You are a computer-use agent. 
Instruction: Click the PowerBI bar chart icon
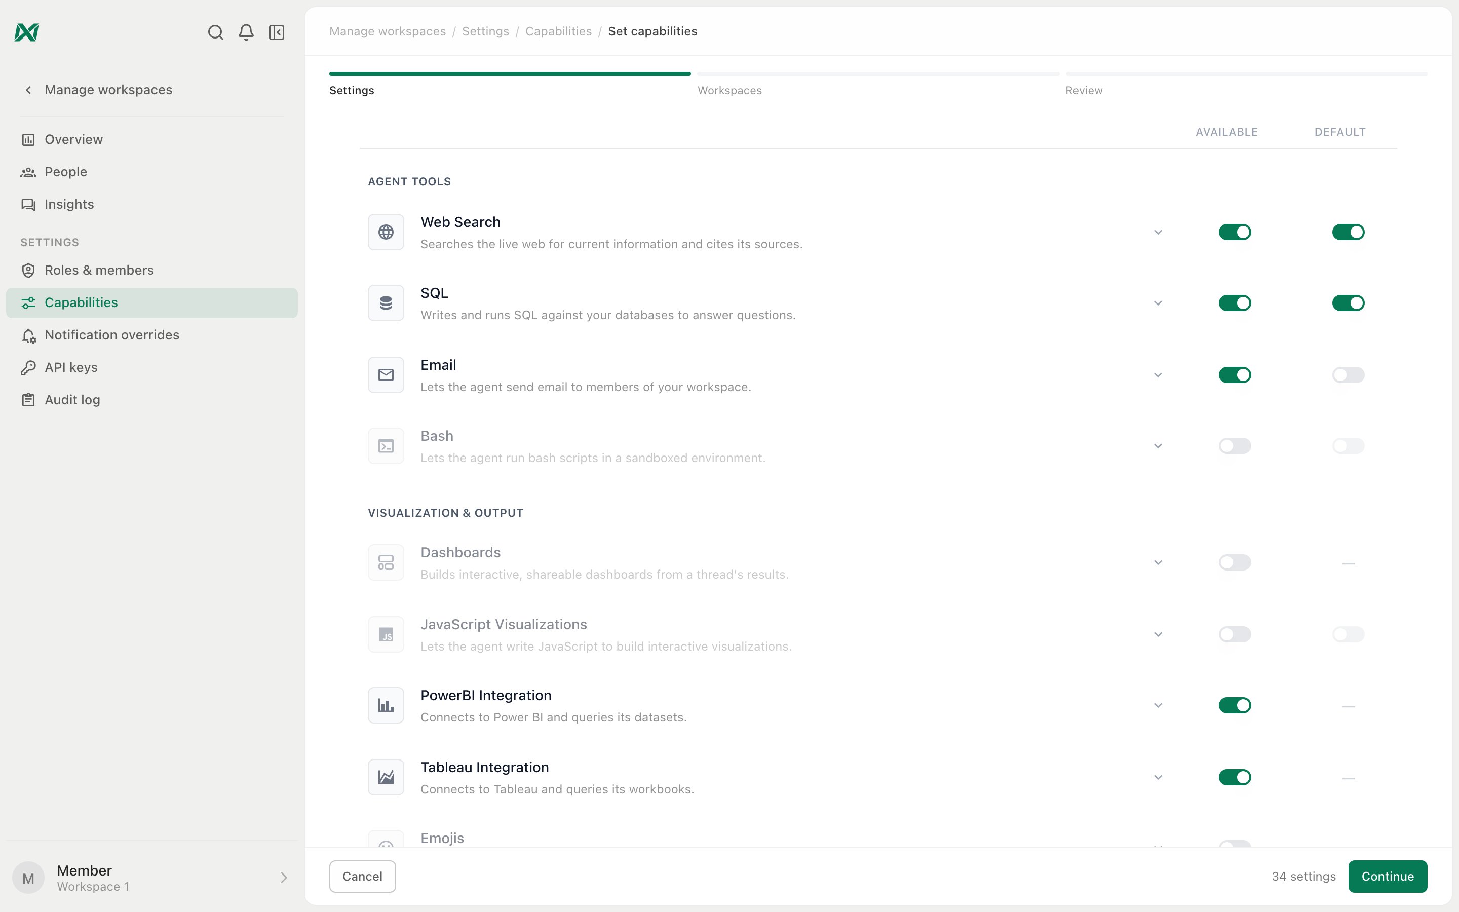click(x=386, y=705)
